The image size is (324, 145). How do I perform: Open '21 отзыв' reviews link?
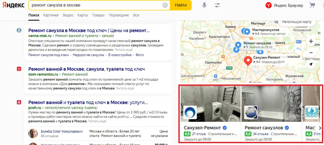(199, 134)
